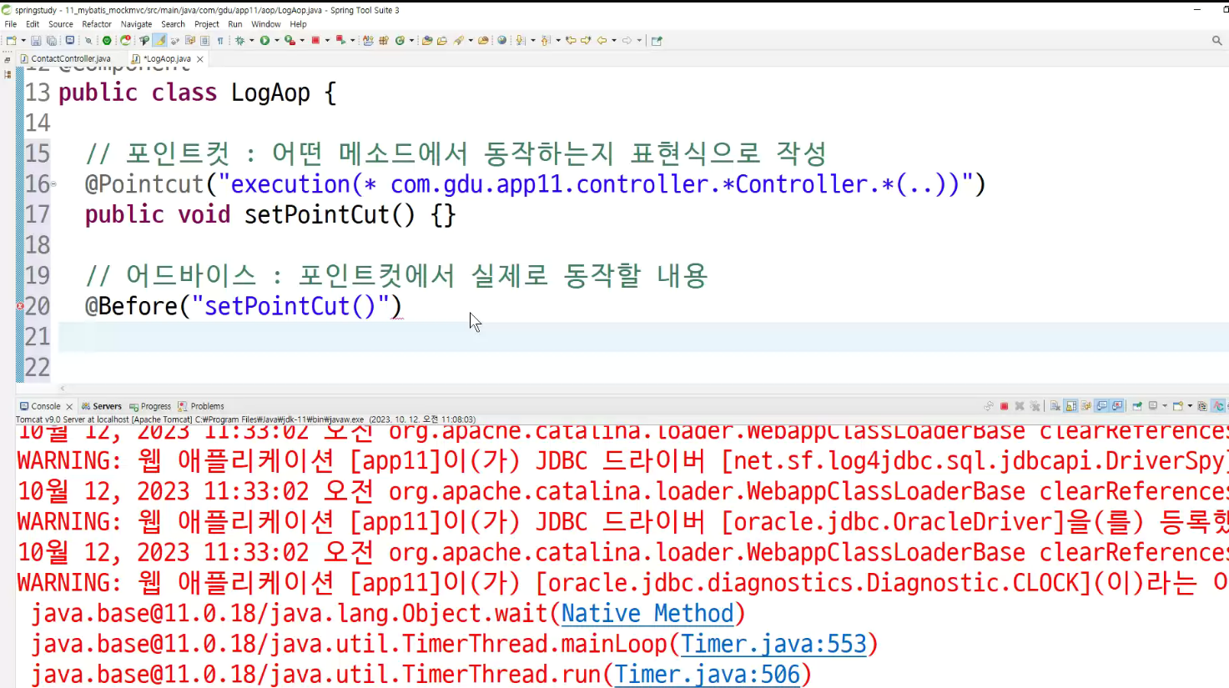1229x688 pixels.
Task: Click the yellow Back navigation arrow
Action: pos(602,40)
